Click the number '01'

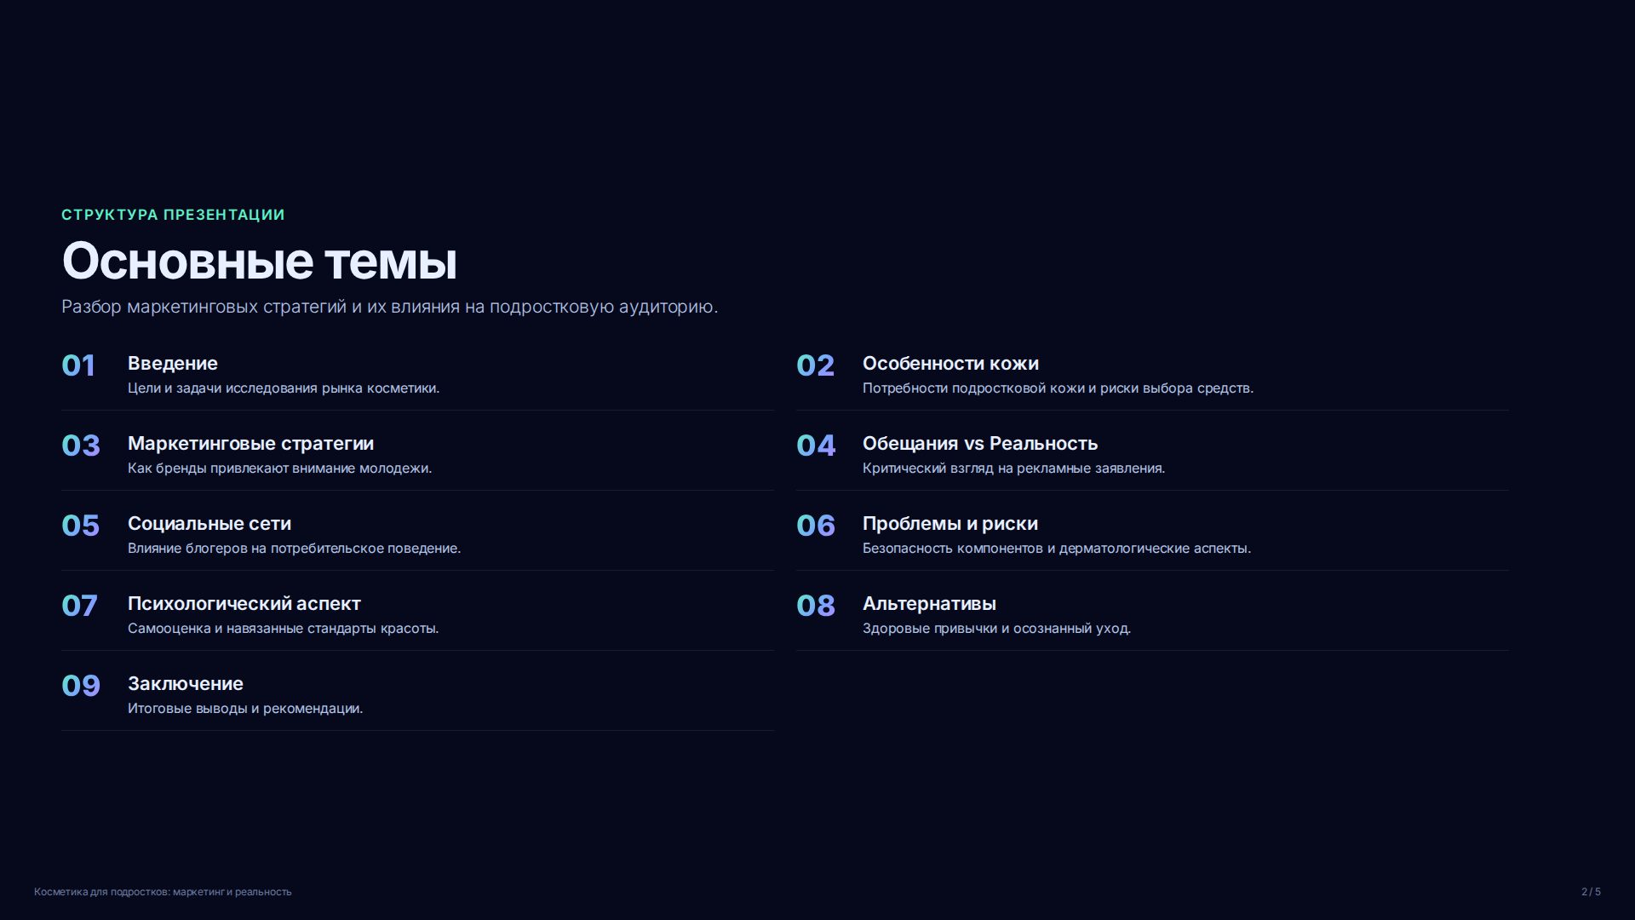78,365
